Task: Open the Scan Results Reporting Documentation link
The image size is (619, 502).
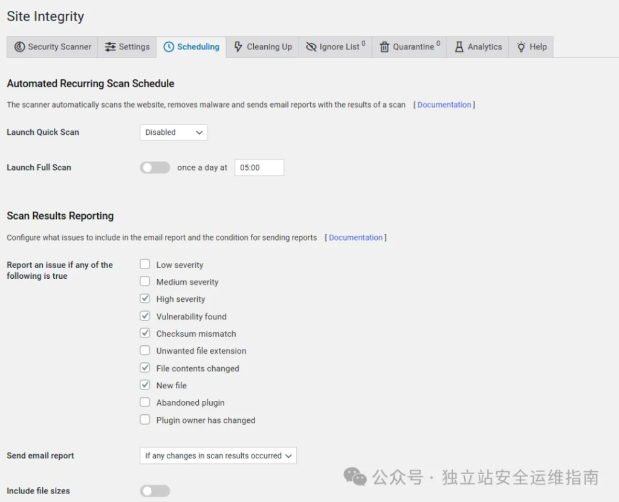Action: (355, 237)
